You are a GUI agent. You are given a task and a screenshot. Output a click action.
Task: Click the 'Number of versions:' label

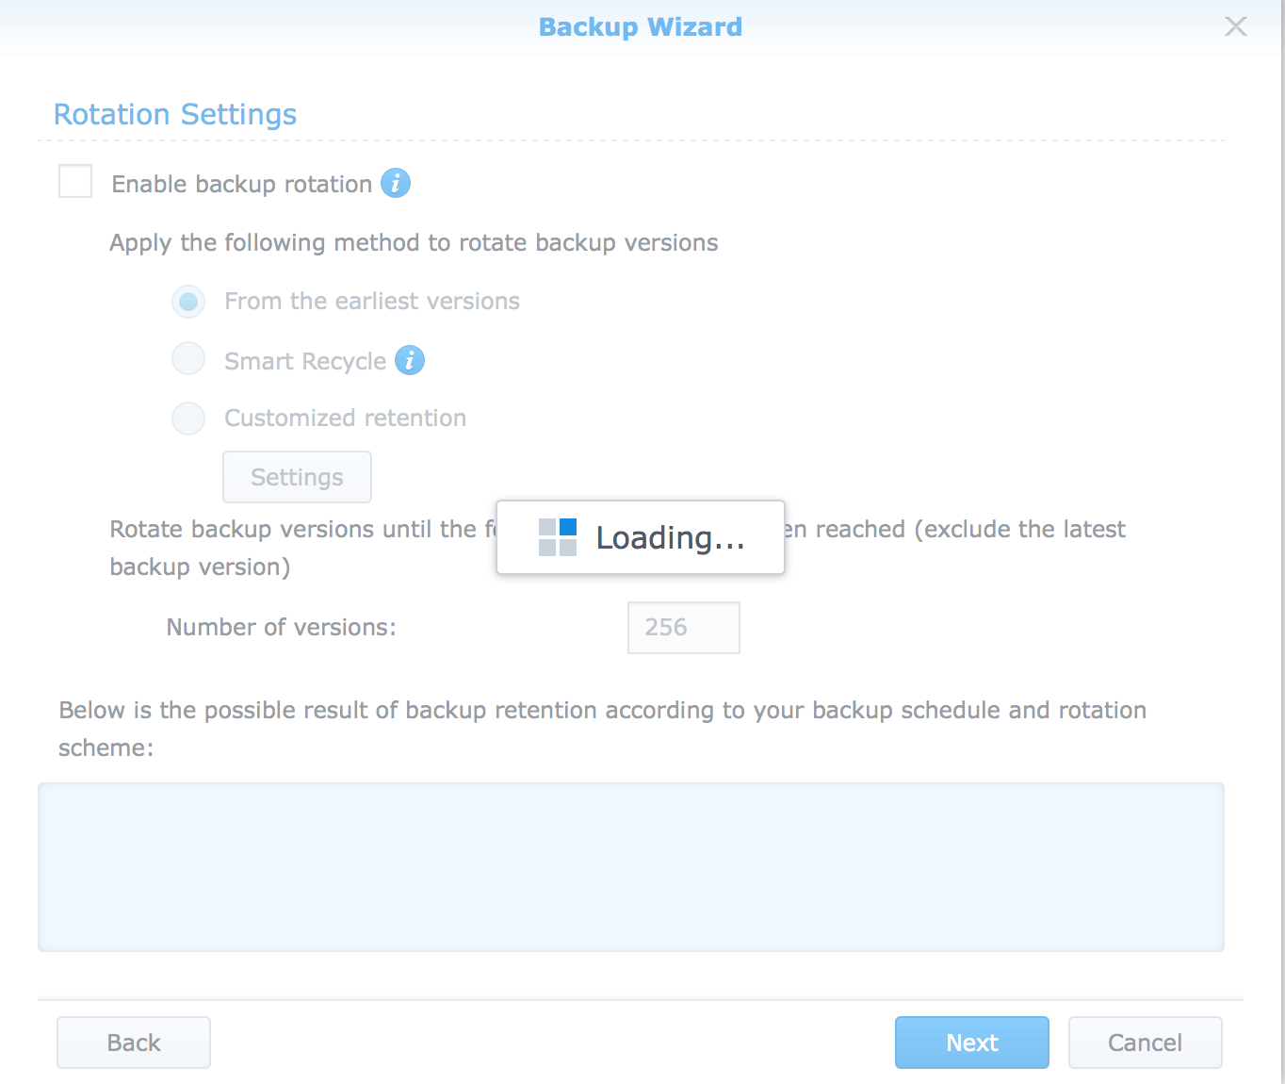[281, 628]
